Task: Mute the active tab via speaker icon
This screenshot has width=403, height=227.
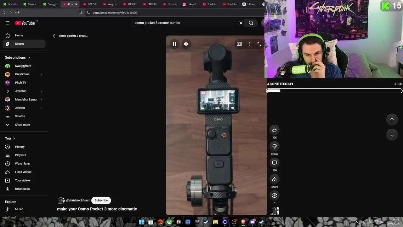Action: [x=69, y=4]
